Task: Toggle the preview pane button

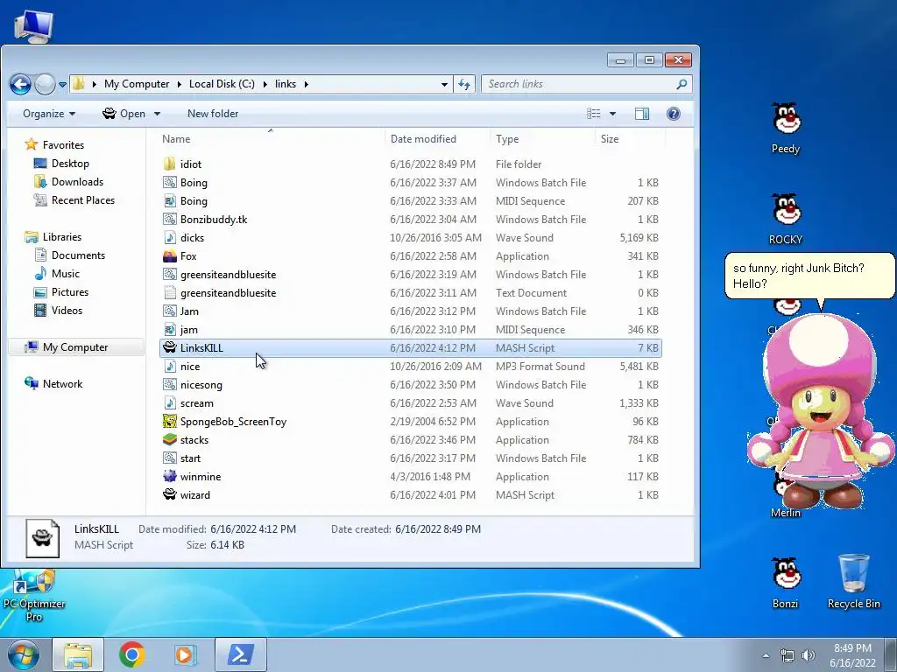Action: point(642,114)
